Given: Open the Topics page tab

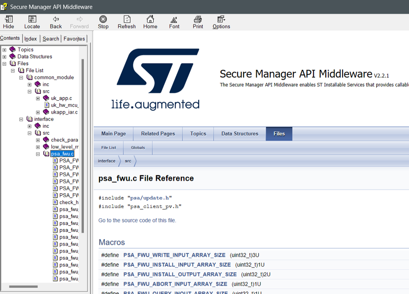Looking at the screenshot, I should 198,133.
